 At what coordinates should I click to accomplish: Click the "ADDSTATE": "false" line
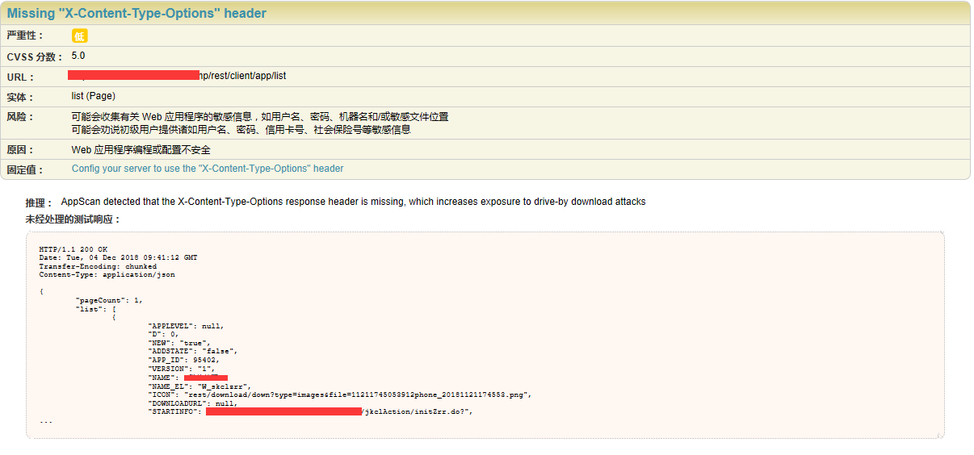pyautogui.click(x=192, y=351)
